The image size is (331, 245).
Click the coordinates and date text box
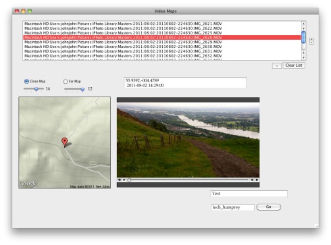point(185,82)
